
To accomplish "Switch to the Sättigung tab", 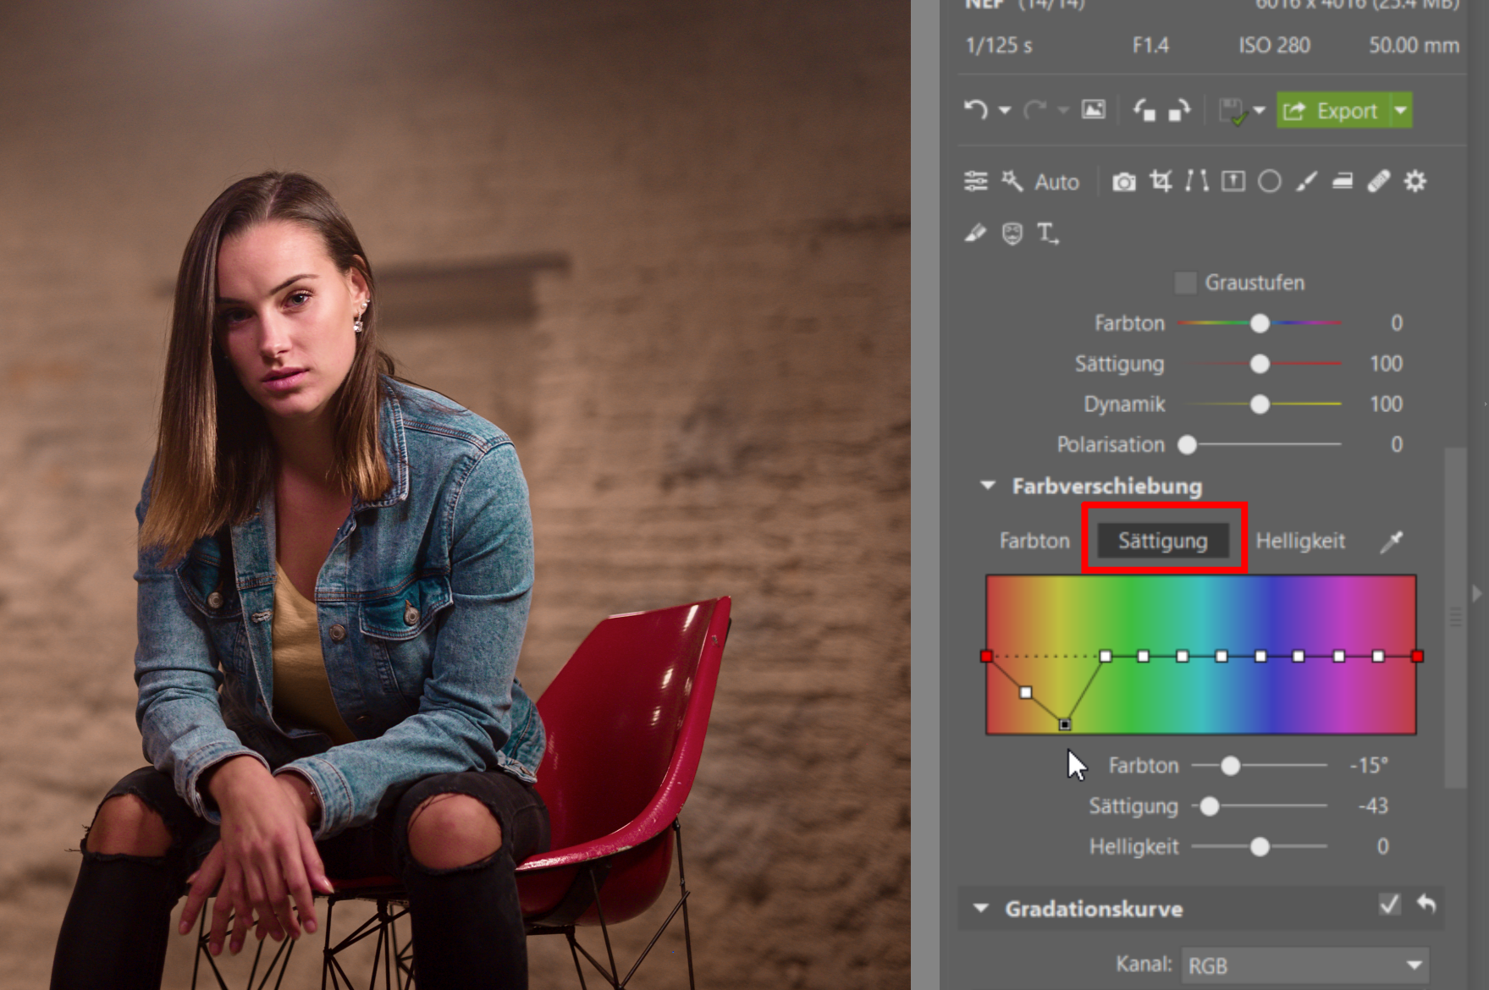I will click(x=1163, y=541).
